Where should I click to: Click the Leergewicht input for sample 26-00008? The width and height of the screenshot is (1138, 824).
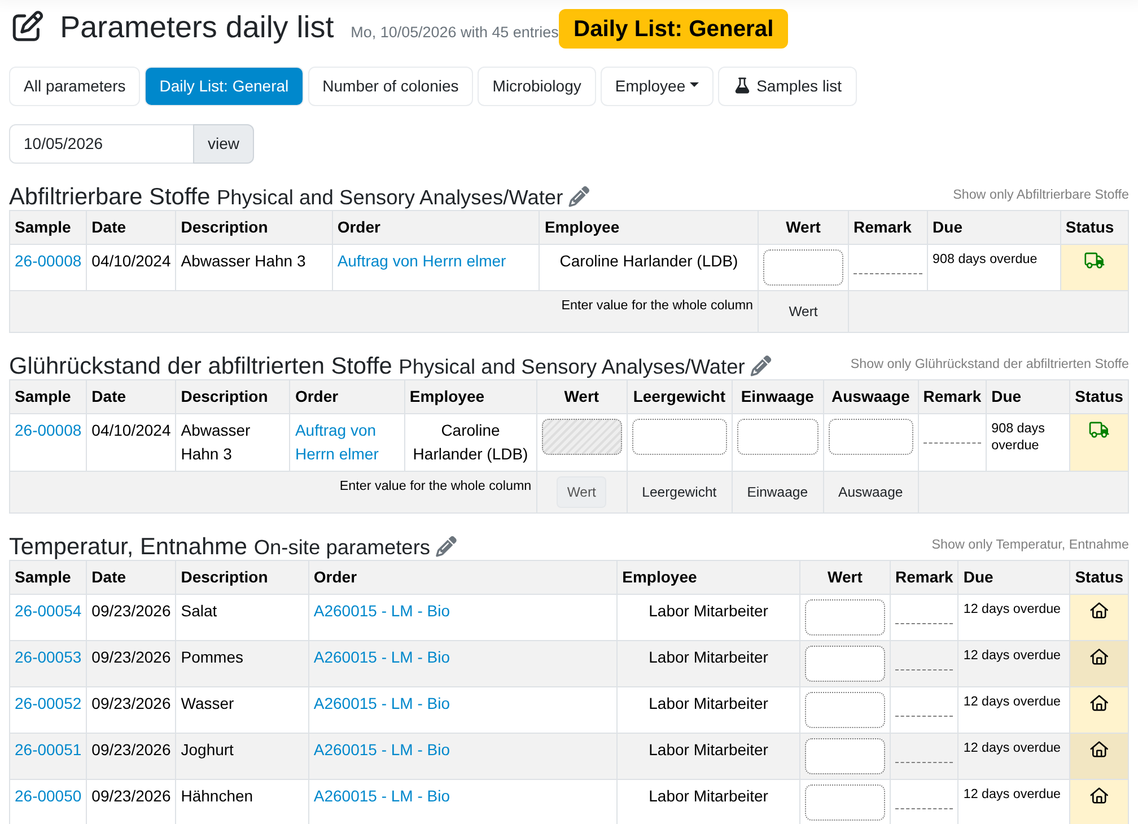[x=679, y=437]
